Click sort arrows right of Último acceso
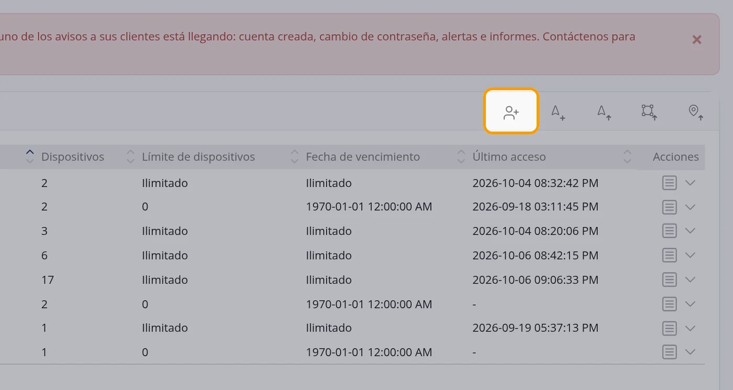This screenshot has width=733, height=390. click(627, 157)
